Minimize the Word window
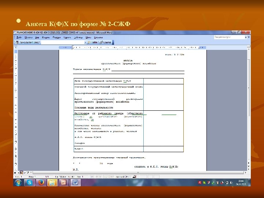This screenshot has height=198, width=264. click(234, 32)
